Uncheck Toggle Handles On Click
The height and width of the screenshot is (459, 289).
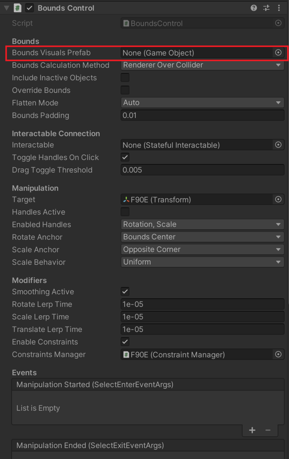(x=125, y=157)
